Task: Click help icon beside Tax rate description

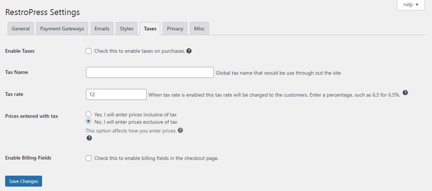Action: point(405,93)
